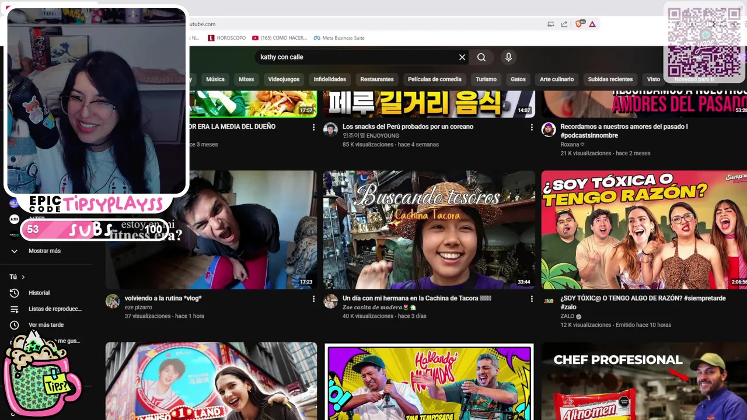Play the fitness era vlog thumbnail (17:23)
Image resolution: width=747 pixels, height=420 pixels.
[x=211, y=230]
